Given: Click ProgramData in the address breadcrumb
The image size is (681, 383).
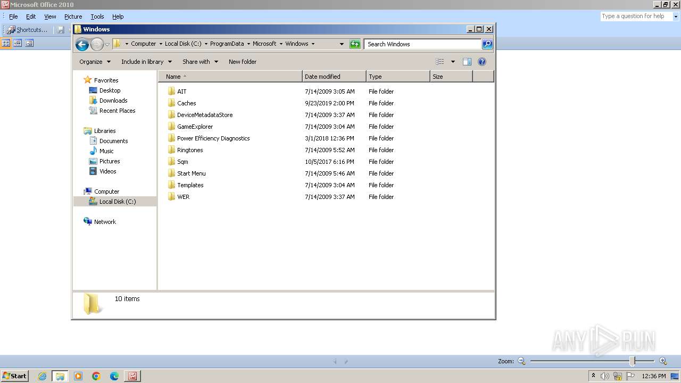Looking at the screenshot, I should click(x=227, y=44).
